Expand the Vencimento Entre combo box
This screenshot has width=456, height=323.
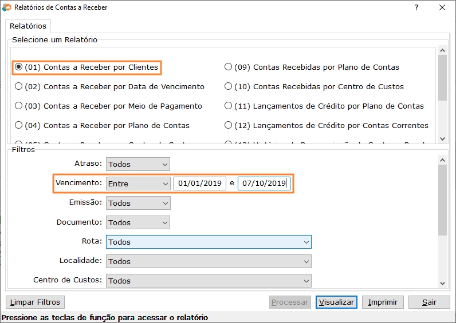click(138, 184)
